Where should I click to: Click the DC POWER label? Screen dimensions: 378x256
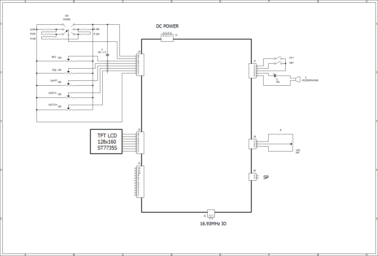click(167, 26)
